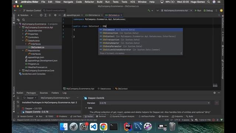Open Terminal app from the Dock
Image resolution: width=236 pixels, height=133 pixels.
[x=114, y=126]
